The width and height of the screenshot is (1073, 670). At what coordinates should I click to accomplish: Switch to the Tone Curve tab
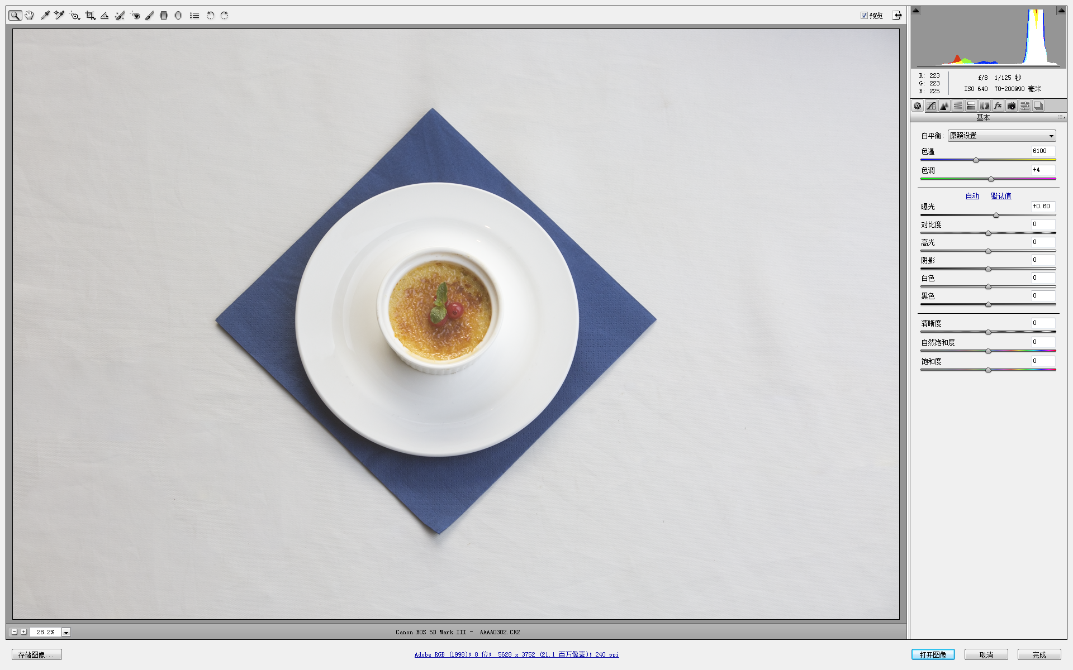click(930, 106)
